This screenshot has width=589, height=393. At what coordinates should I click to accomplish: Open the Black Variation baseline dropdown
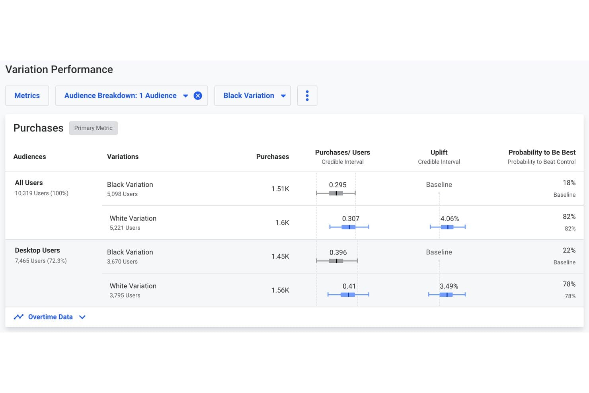tap(253, 96)
